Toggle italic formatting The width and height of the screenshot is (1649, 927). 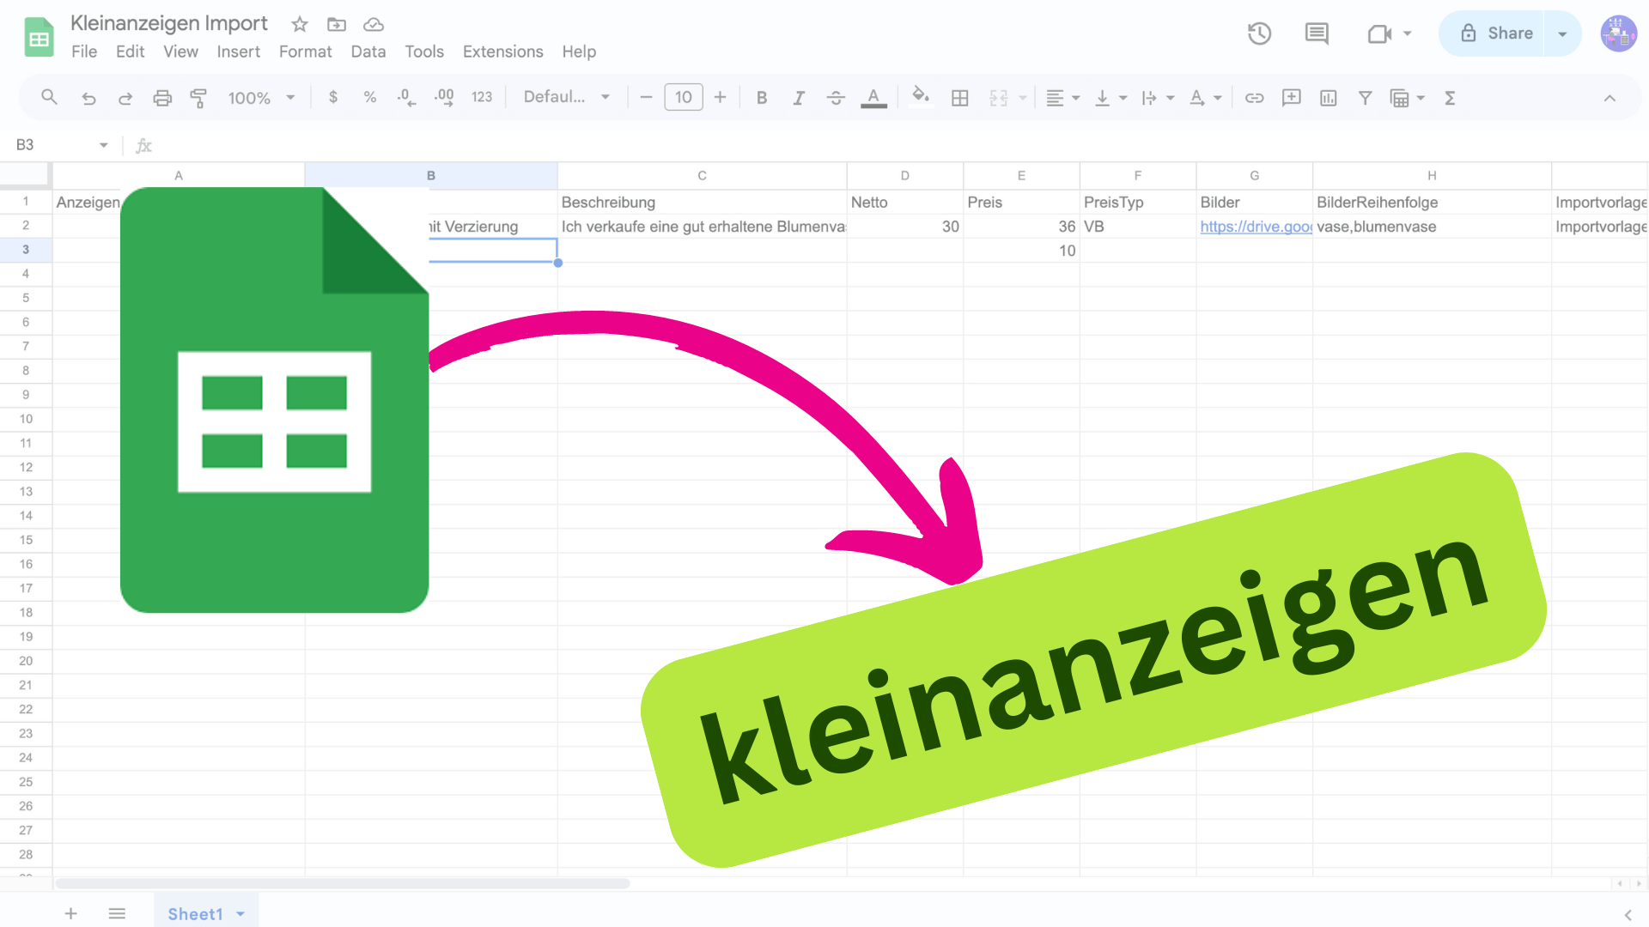click(x=799, y=98)
